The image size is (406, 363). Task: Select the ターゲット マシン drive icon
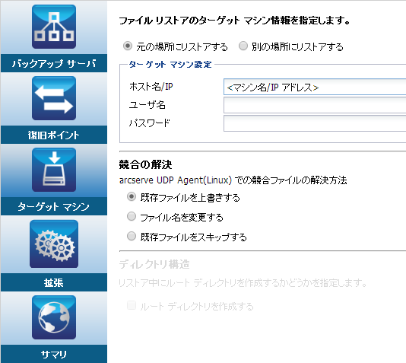pos(54,170)
